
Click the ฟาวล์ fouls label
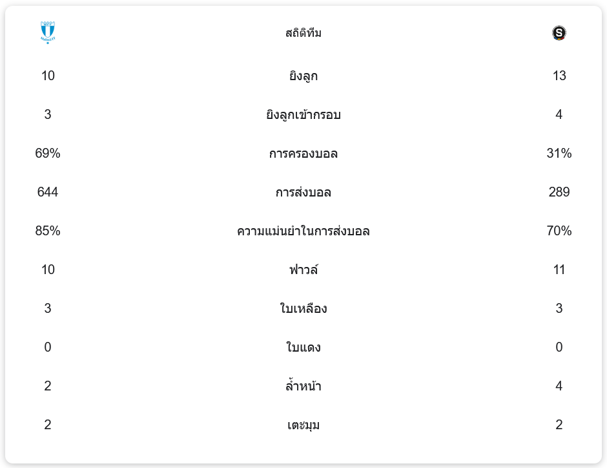pyautogui.click(x=303, y=270)
